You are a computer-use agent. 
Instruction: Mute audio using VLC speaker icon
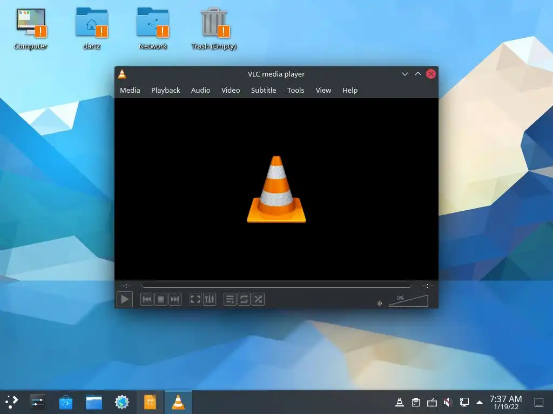380,303
